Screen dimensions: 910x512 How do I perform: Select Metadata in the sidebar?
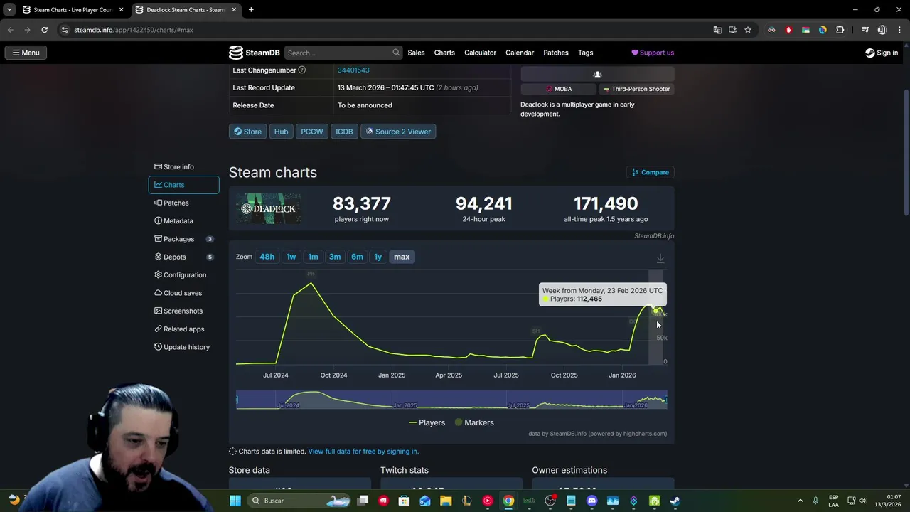coord(183,220)
